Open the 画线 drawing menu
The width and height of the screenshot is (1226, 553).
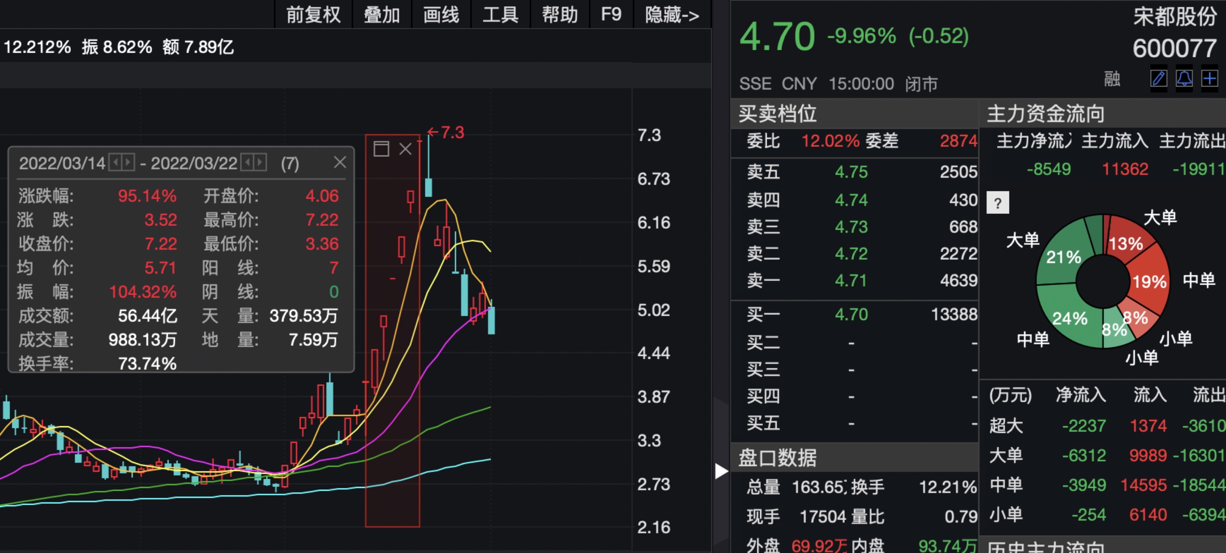pyautogui.click(x=441, y=14)
